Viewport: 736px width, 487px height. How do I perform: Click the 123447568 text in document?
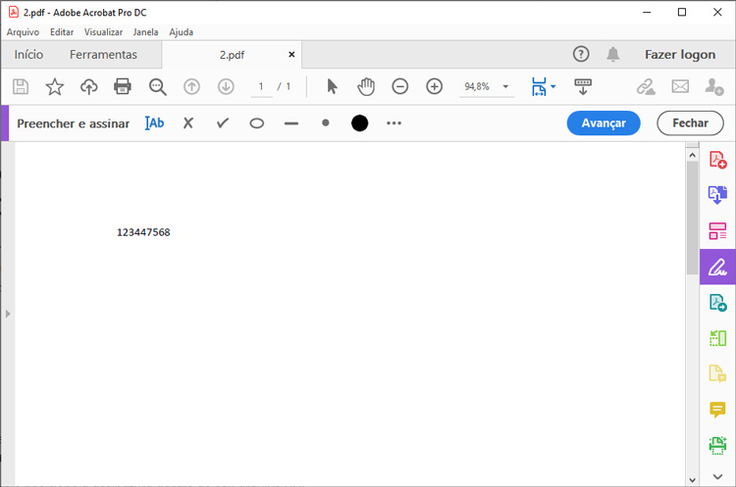(x=143, y=232)
